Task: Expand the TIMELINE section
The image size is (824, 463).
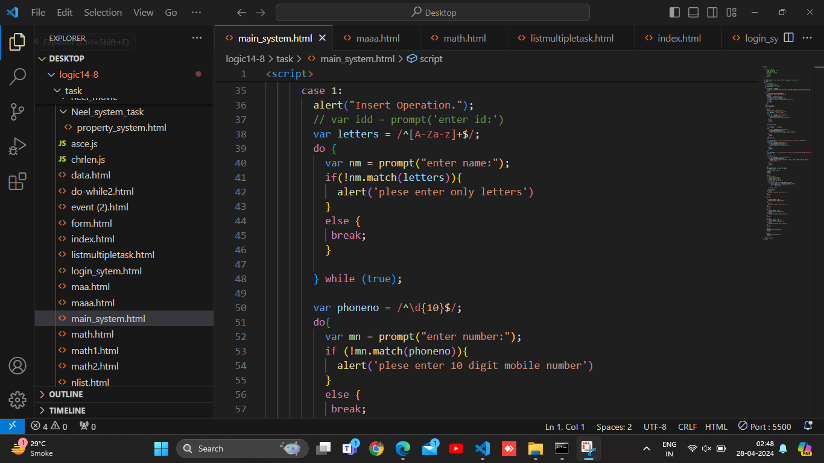Action: [67, 411]
